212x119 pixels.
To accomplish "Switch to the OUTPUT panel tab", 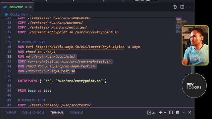I will coord(11,112).
